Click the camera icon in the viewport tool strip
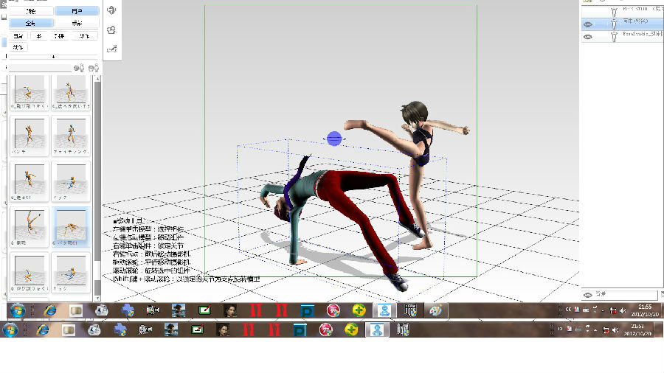Image resolution: width=664 pixels, height=373 pixels. pos(111,30)
